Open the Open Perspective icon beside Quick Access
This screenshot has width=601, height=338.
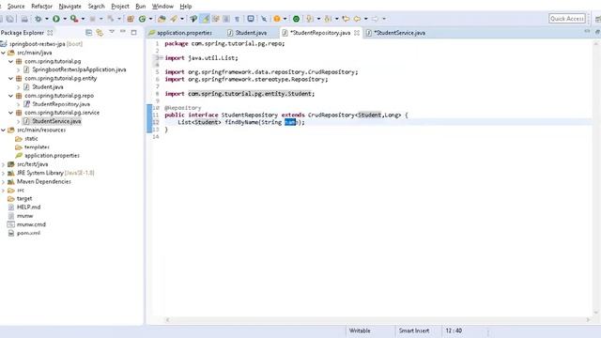597,19
